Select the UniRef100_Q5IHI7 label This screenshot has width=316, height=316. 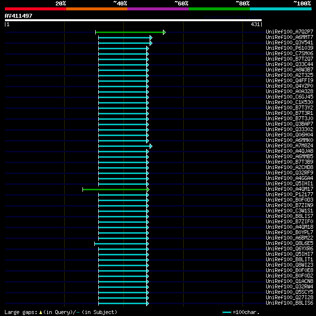pos(289,254)
